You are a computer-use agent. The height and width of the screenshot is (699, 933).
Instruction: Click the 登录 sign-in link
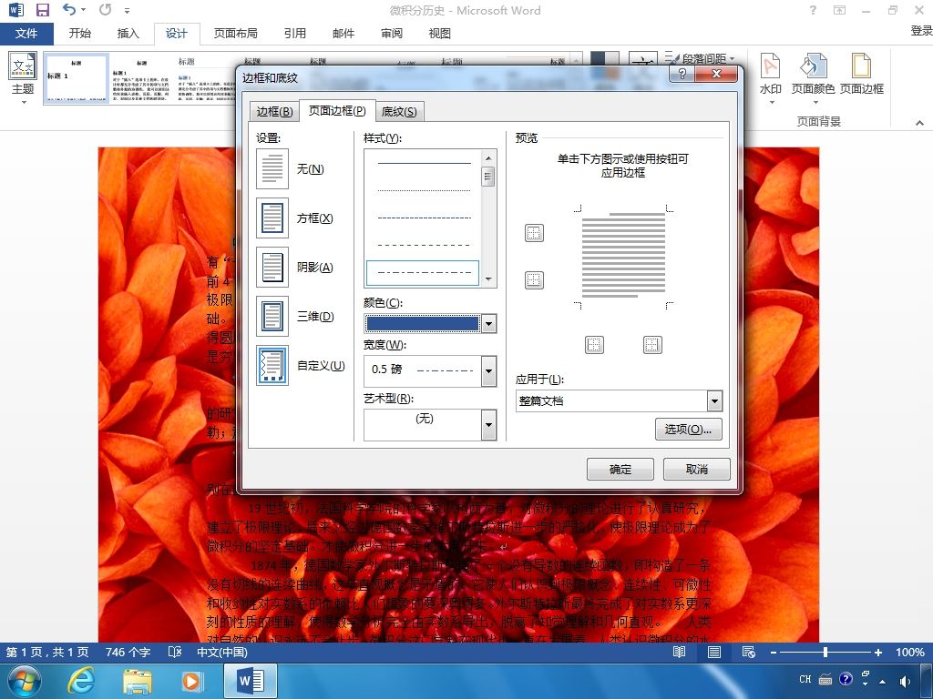tap(921, 31)
